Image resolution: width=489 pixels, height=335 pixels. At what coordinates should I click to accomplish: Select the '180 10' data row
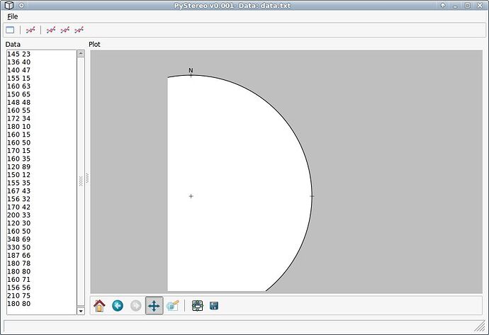(42, 127)
